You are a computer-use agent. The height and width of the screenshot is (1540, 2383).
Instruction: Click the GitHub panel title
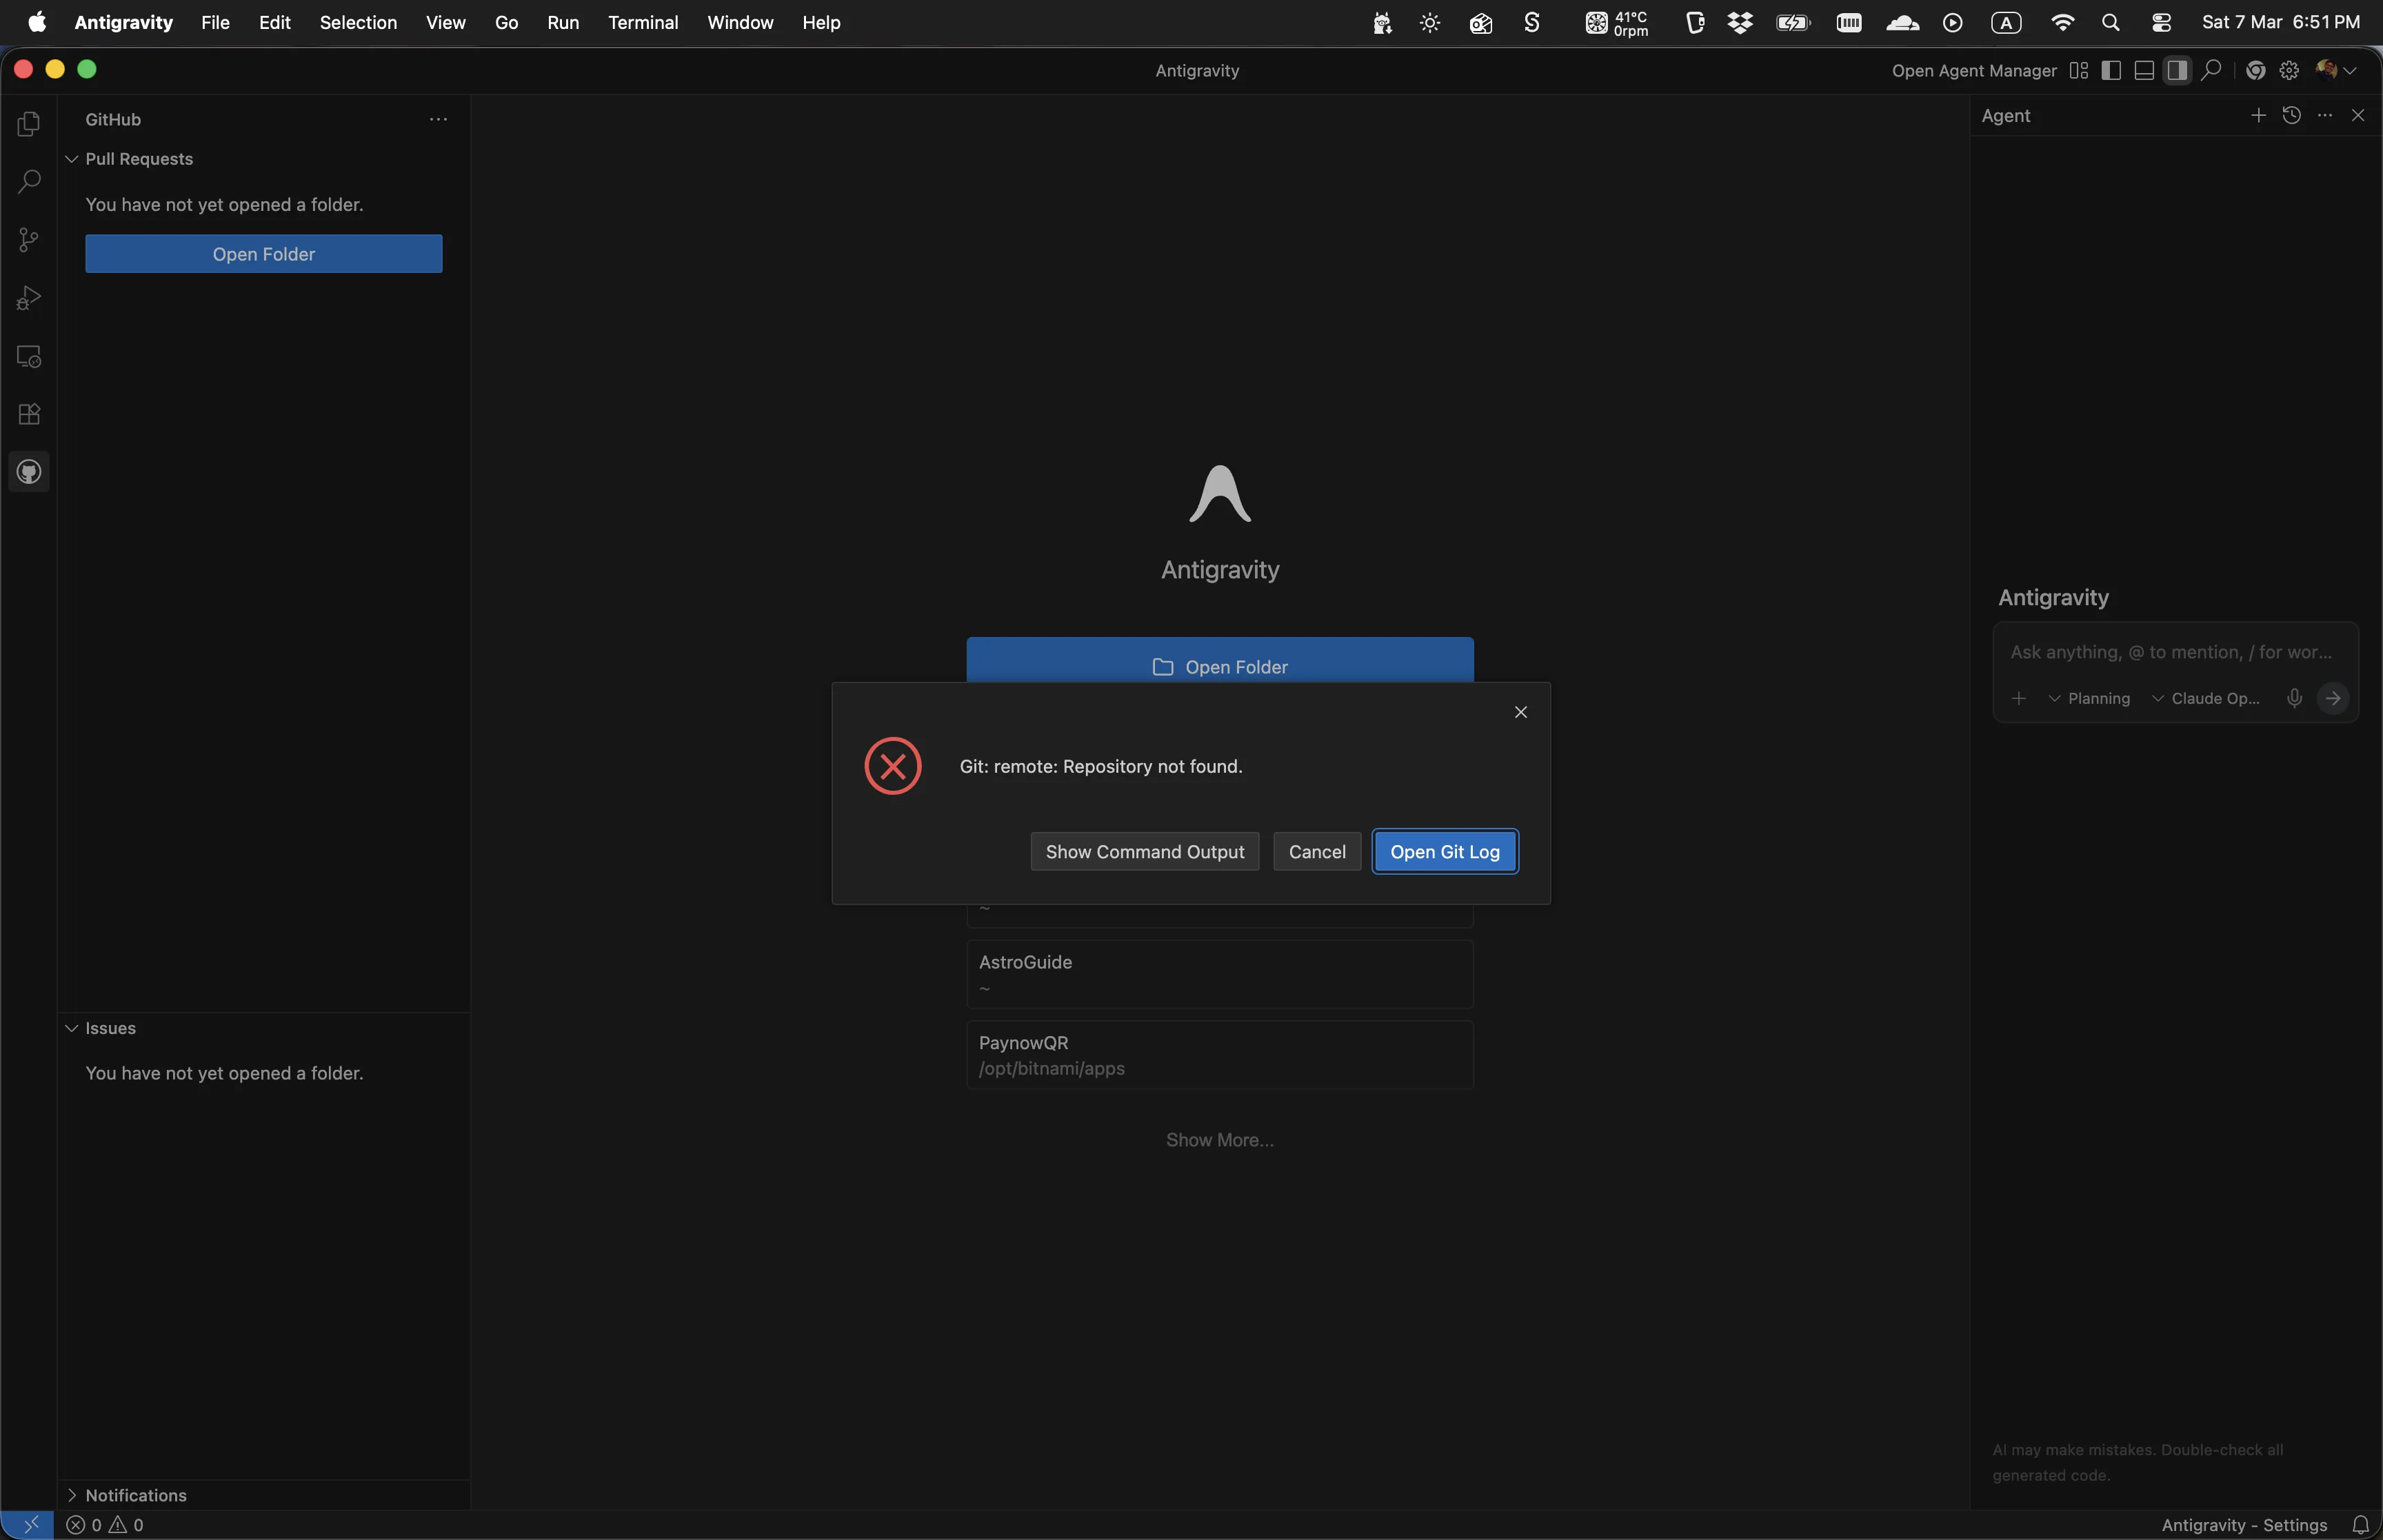(x=113, y=119)
